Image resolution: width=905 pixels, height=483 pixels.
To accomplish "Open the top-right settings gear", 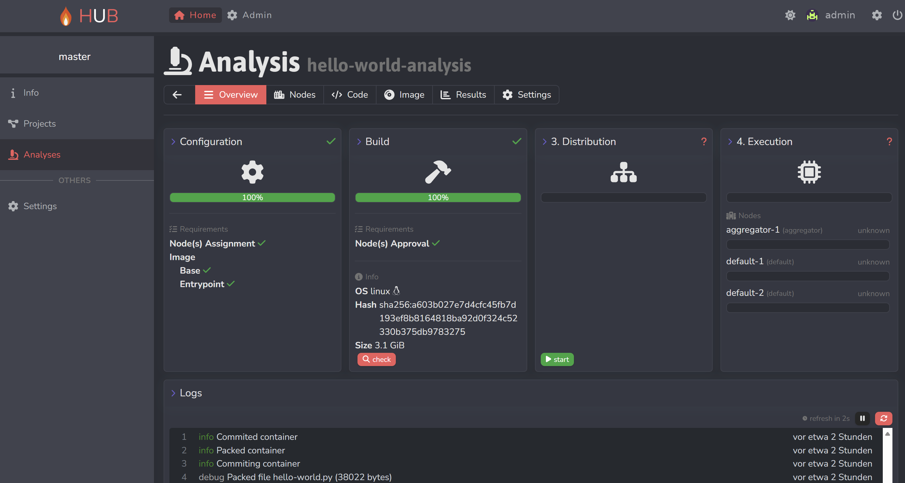I will [877, 15].
